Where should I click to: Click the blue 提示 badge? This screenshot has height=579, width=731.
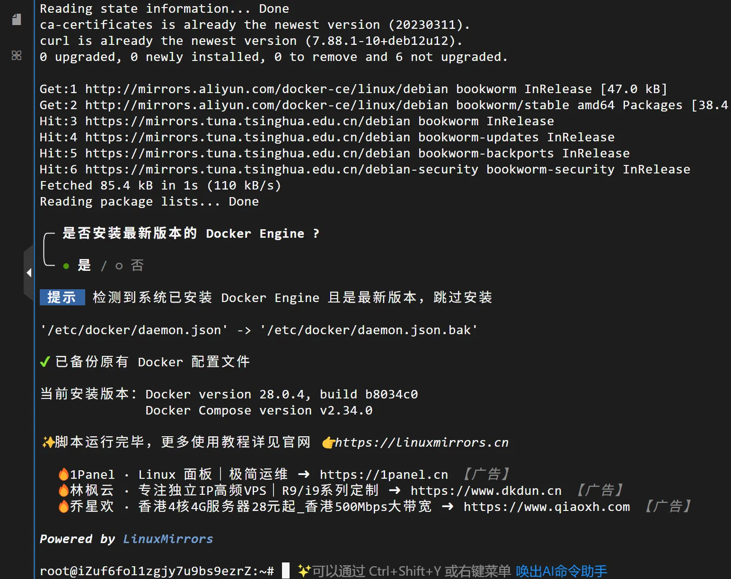(62, 297)
